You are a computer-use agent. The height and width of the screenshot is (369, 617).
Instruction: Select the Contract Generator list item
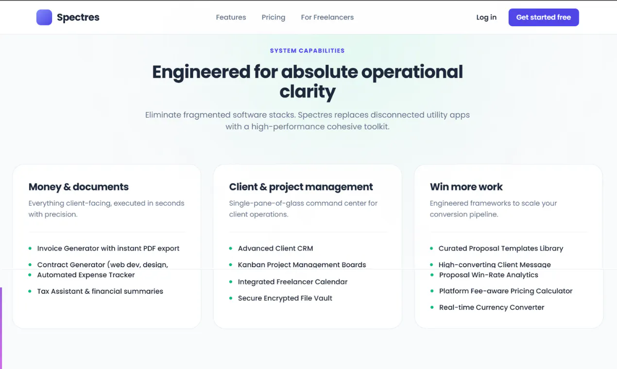click(x=103, y=265)
